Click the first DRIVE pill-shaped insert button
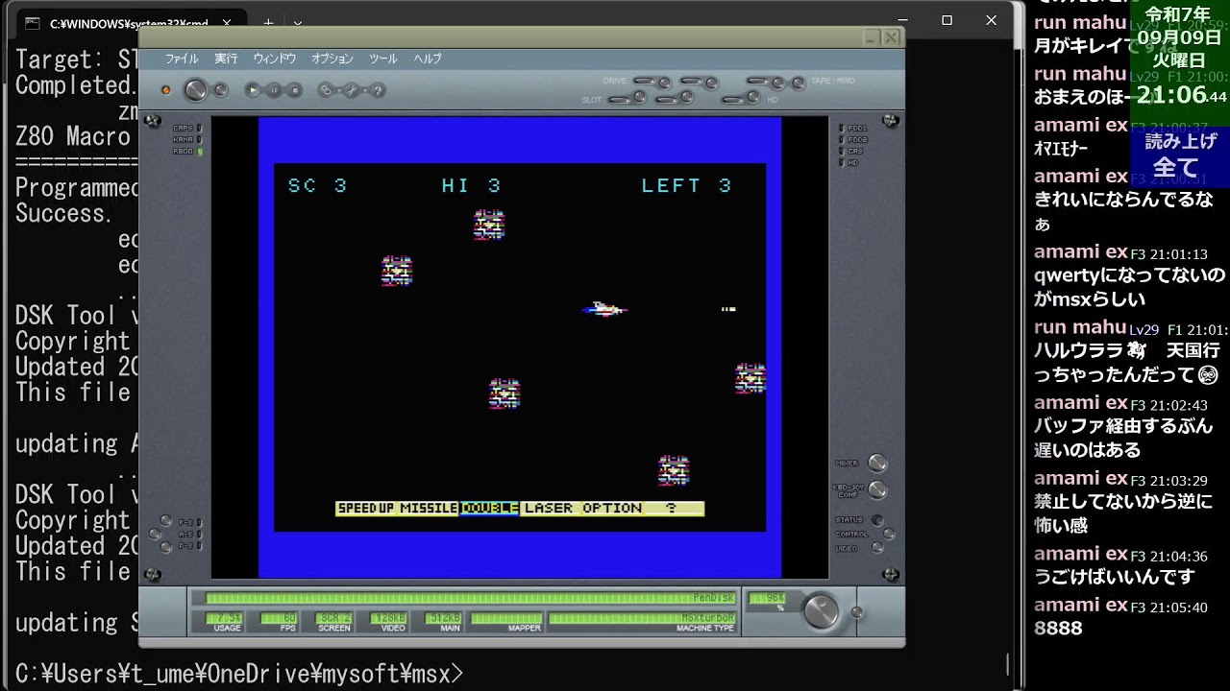 click(644, 81)
